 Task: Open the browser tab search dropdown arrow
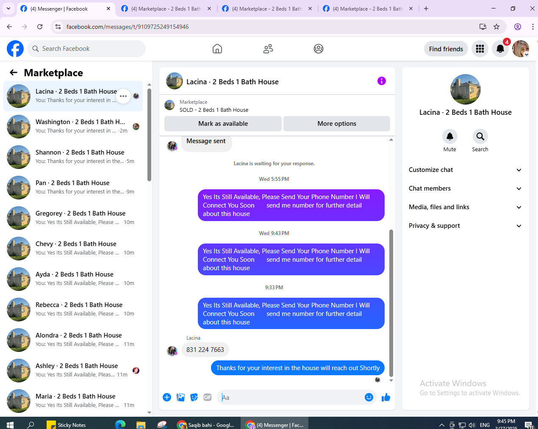tap(8, 8)
